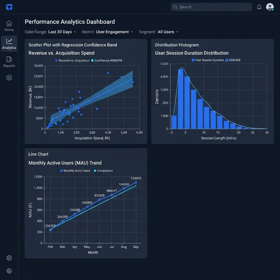The image size is (280, 280).
Task: Click the tallest bar in the histogram
Action: (180, 99)
